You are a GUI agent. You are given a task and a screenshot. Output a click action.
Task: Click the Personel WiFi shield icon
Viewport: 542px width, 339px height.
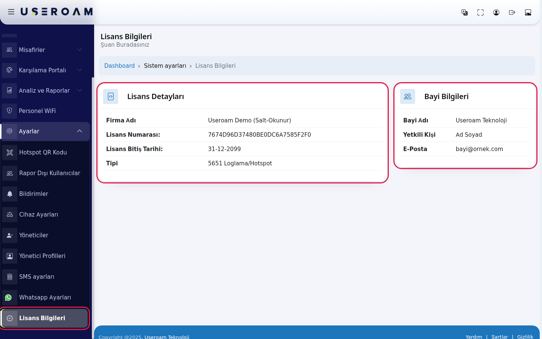9,111
